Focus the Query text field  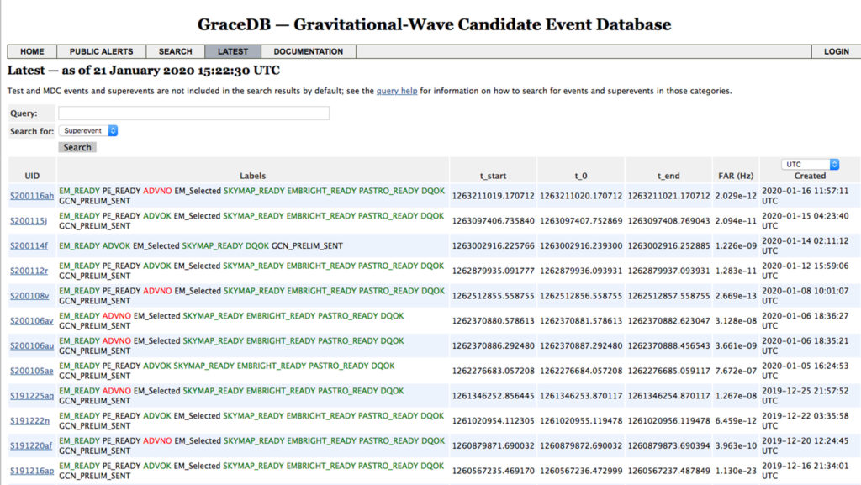(194, 113)
